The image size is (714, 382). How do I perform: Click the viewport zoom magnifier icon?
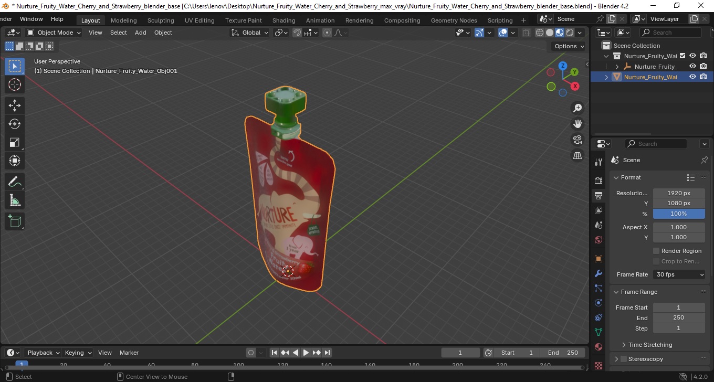[577, 108]
